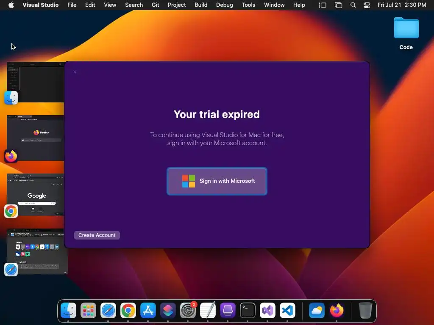Click the Create Account button
This screenshot has width=434, height=325.
coord(97,235)
